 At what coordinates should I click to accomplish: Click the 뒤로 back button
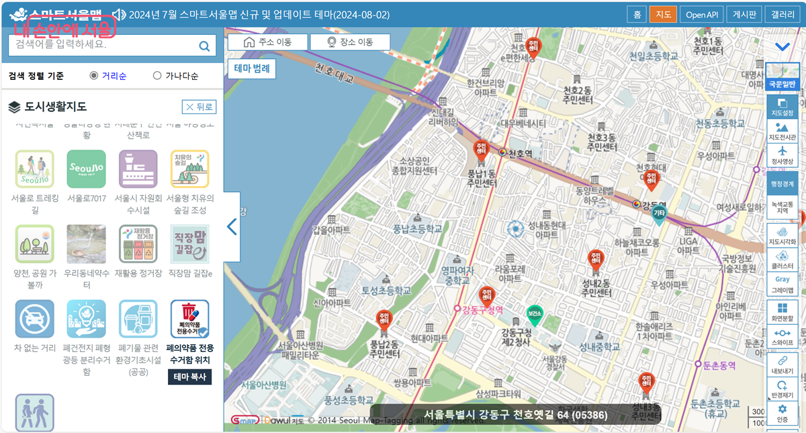[199, 107]
